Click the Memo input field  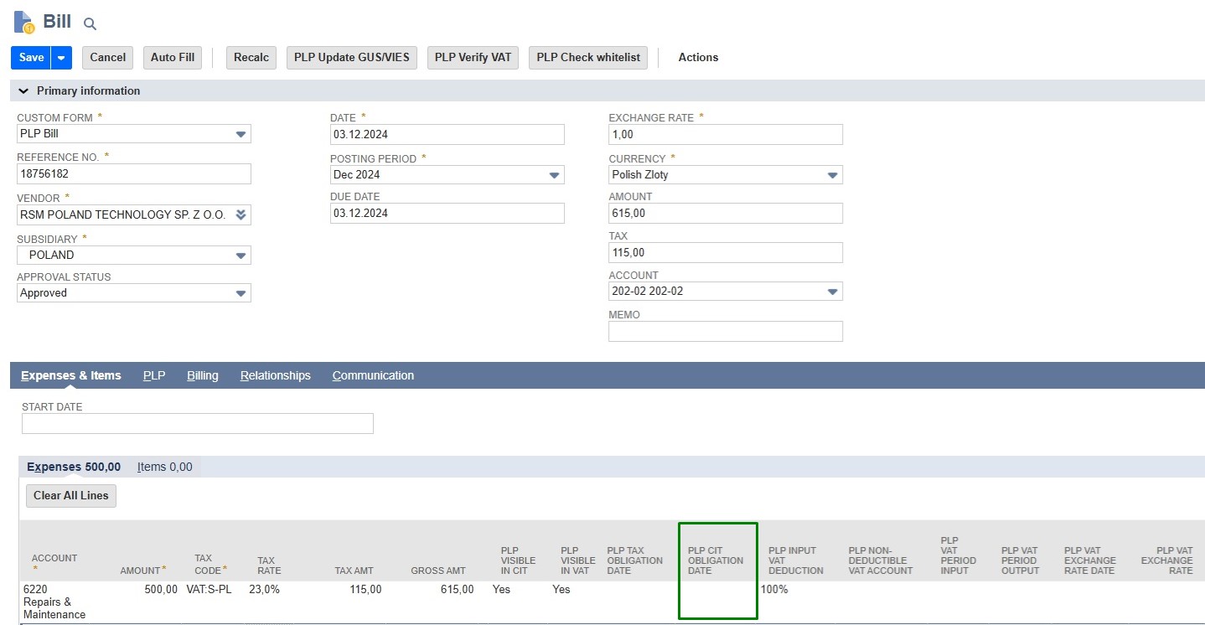[x=725, y=332]
